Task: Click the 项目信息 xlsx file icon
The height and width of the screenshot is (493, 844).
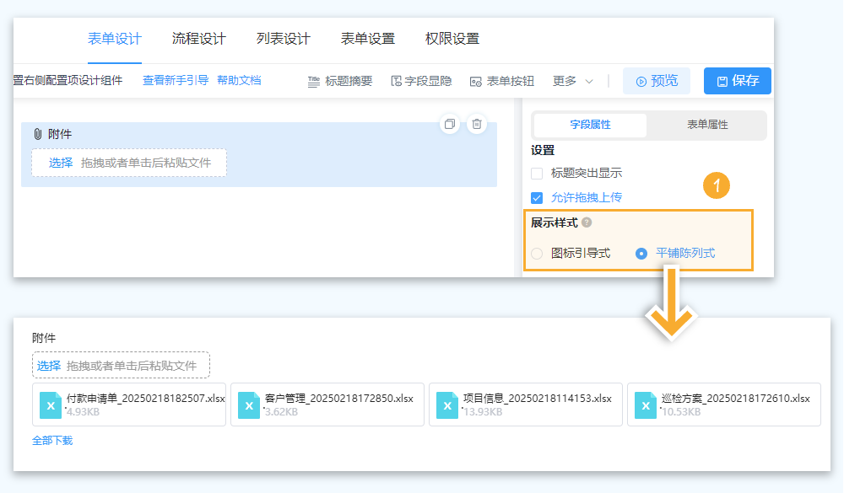Action: pos(447,405)
